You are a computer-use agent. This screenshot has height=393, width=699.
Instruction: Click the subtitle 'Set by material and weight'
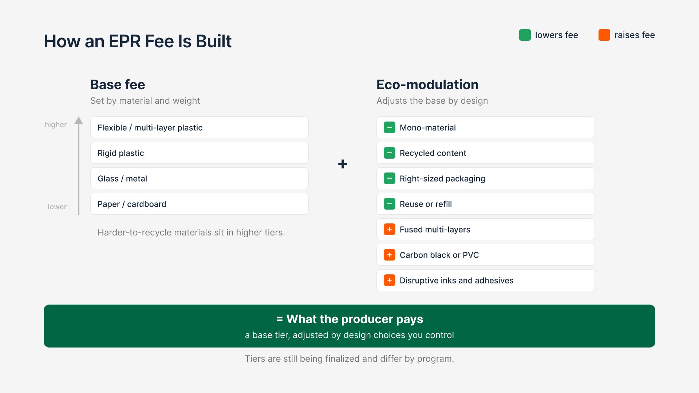(x=145, y=101)
